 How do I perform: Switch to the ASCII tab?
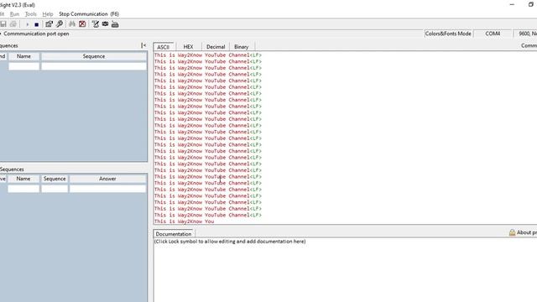point(164,47)
